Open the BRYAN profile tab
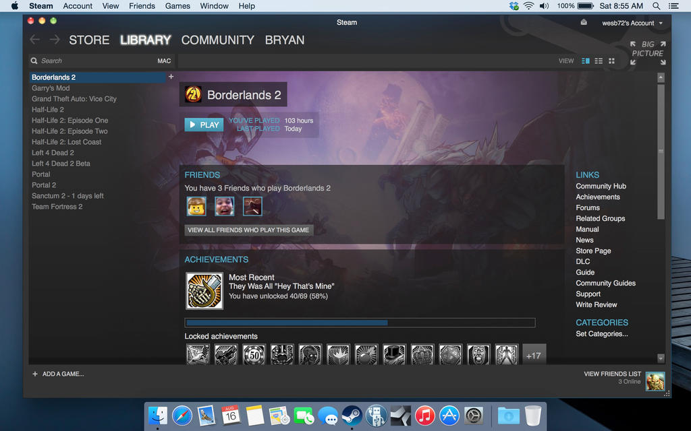Image resolution: width=691 pixels, height=431 pixels. [x=285, y=40]
